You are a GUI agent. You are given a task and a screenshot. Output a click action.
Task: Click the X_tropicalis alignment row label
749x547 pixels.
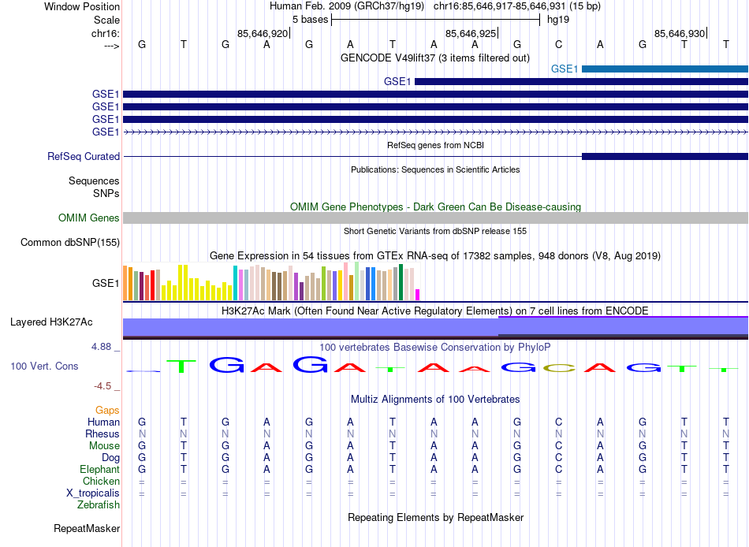pos(93,493)
